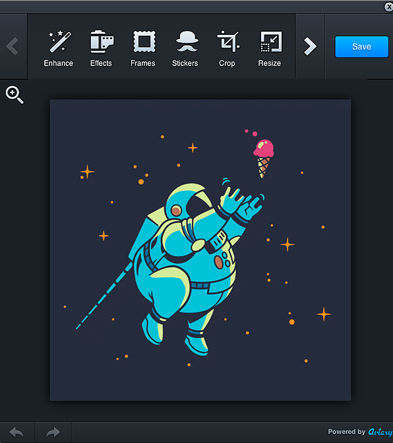393x443 pixels.
Task: Select the Frames tool
Action: point(143,48)
